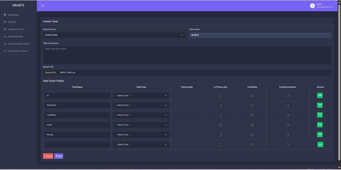Click the Download Data (New) sidebar icon

point(5,44)
